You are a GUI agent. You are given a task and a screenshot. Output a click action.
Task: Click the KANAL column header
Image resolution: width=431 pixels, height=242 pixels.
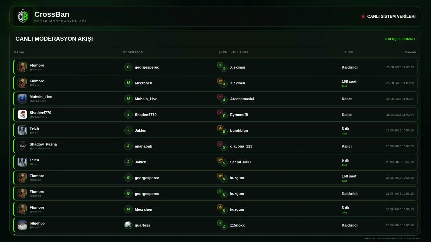coord(20,52)
